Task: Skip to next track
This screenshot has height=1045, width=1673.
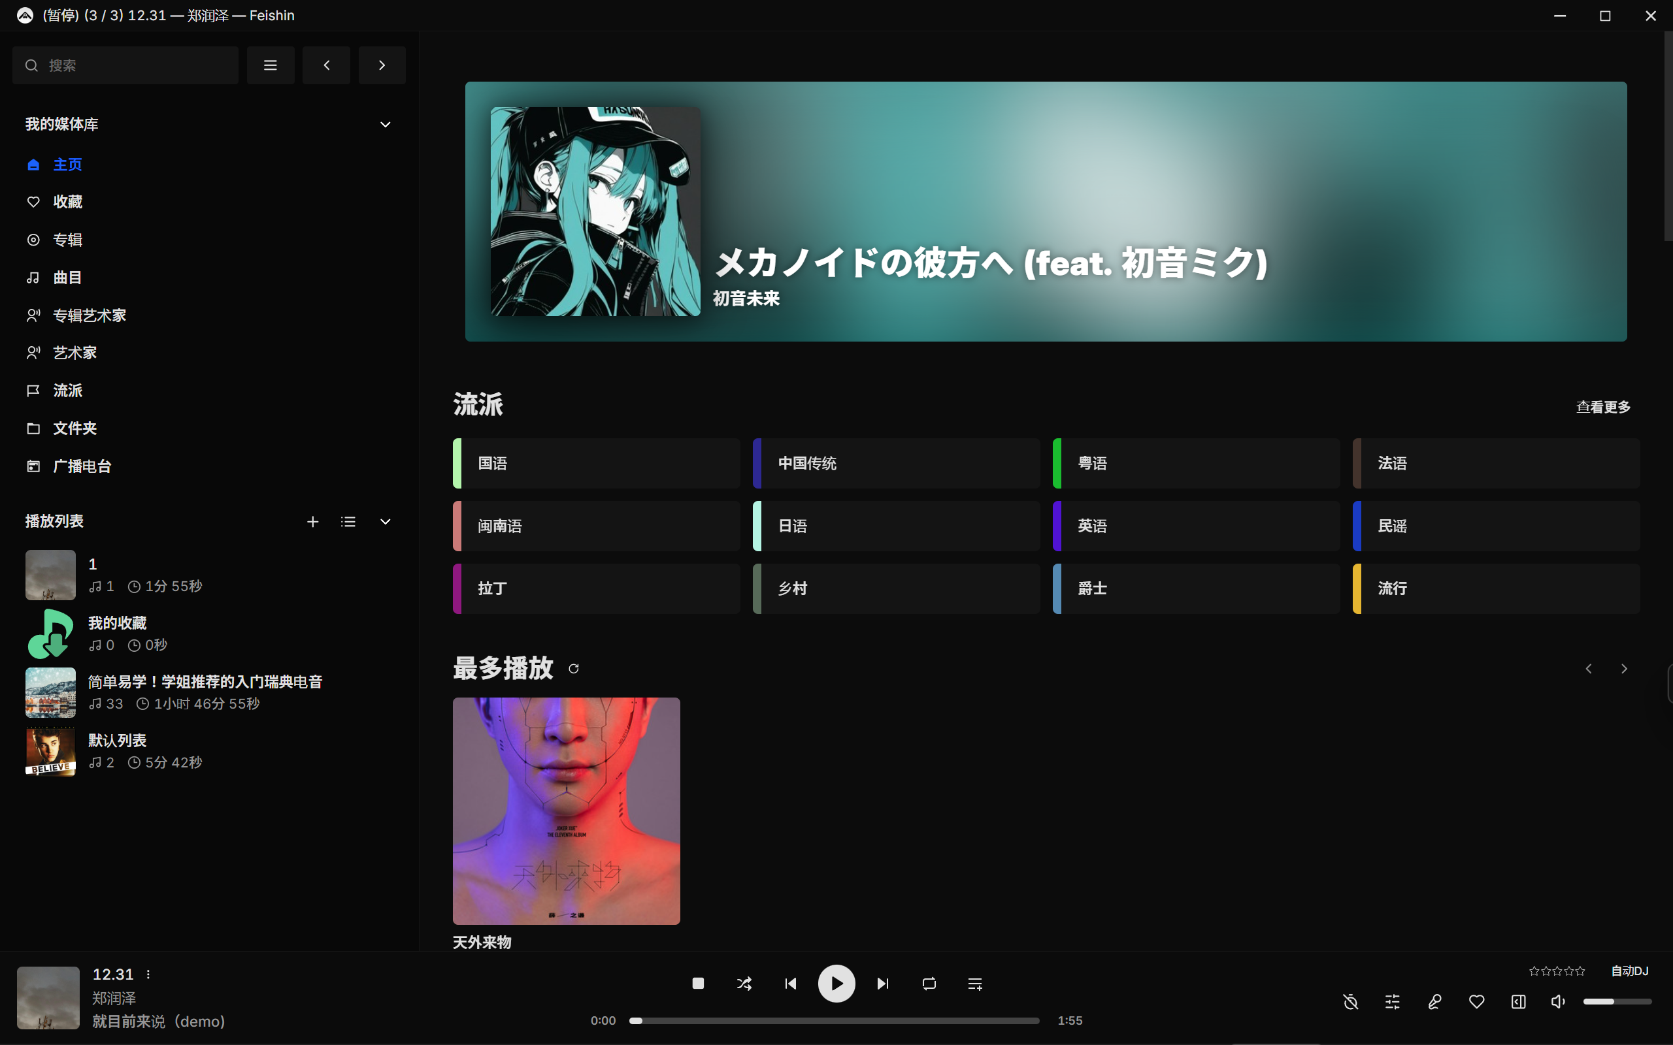Action: pos(883,984)
